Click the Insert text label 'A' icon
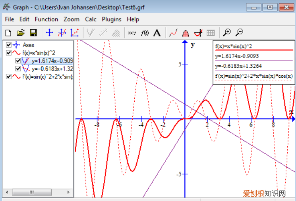 click(157, 33)
